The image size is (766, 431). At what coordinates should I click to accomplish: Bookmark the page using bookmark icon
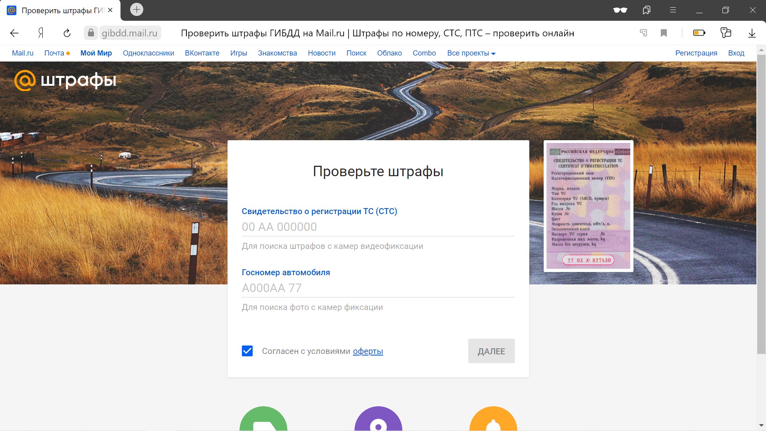click(664, 33)
